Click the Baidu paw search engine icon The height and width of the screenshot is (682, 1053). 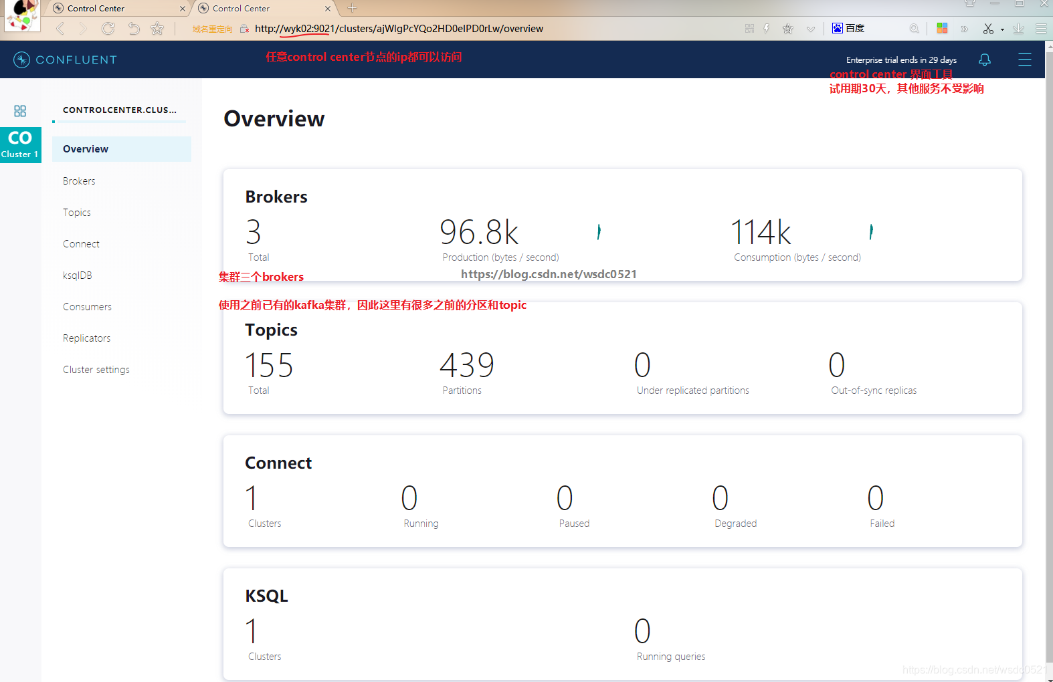click(837, 28)
